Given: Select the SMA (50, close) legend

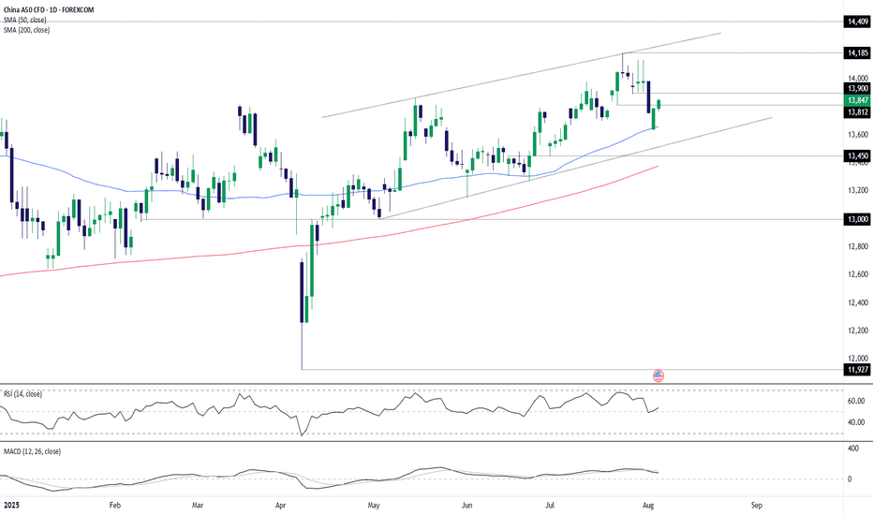Looking at the screenshot, I should [25, 20].
